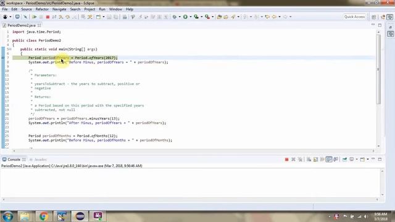Open the dropdown next to the first toolbar icon
The width and height of the screenshot is (395, 222).
(x=10, y=17)
